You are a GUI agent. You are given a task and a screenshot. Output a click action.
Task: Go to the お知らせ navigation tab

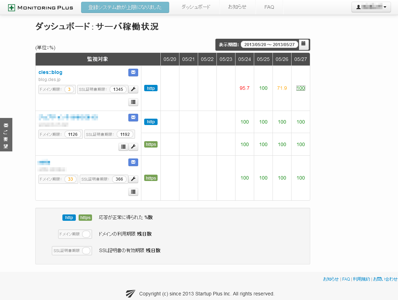point(237,7)
